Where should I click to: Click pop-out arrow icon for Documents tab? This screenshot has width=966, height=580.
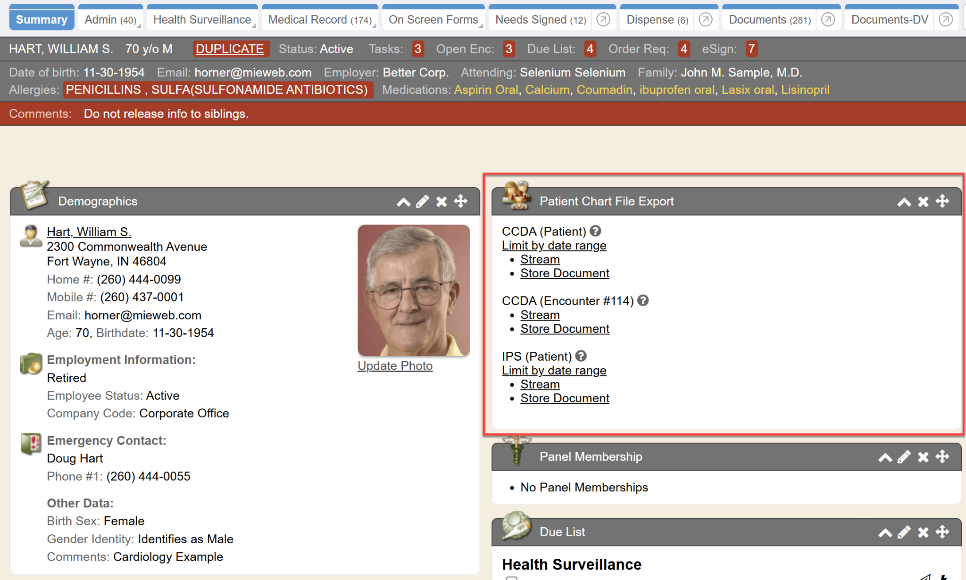coord(828,20)
